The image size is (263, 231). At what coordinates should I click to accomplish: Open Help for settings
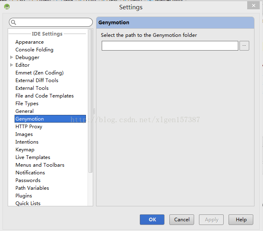[241, 220]
